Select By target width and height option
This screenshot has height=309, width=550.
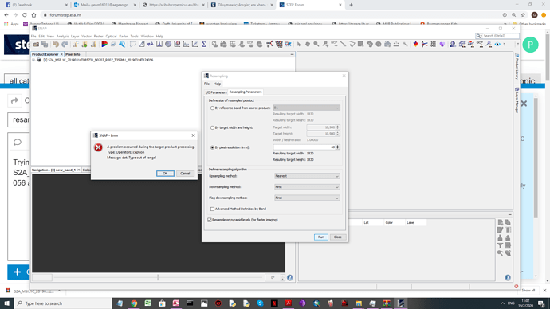point(212,127)
